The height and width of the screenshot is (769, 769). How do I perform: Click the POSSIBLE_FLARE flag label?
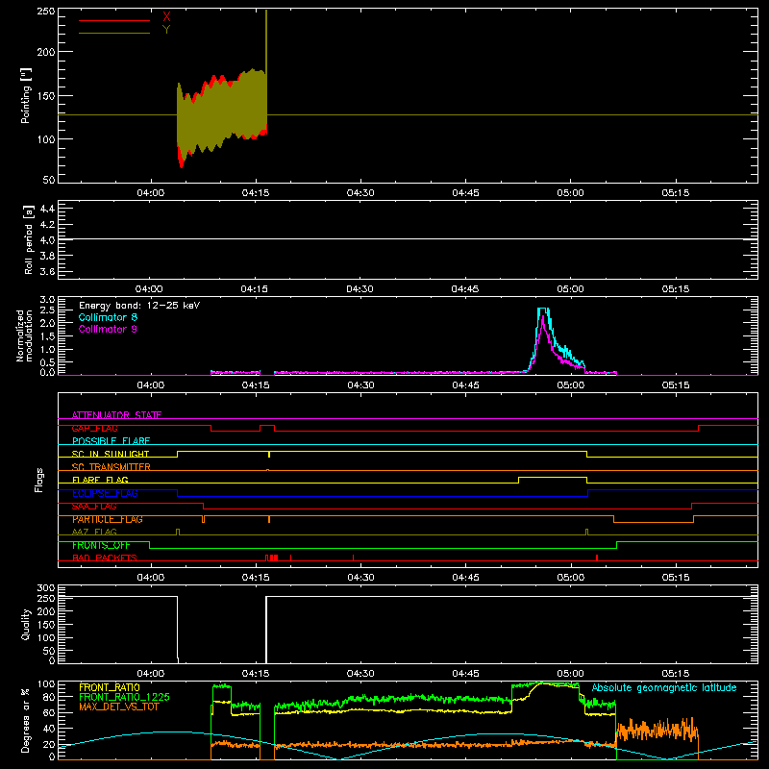[x=111, y=441]
